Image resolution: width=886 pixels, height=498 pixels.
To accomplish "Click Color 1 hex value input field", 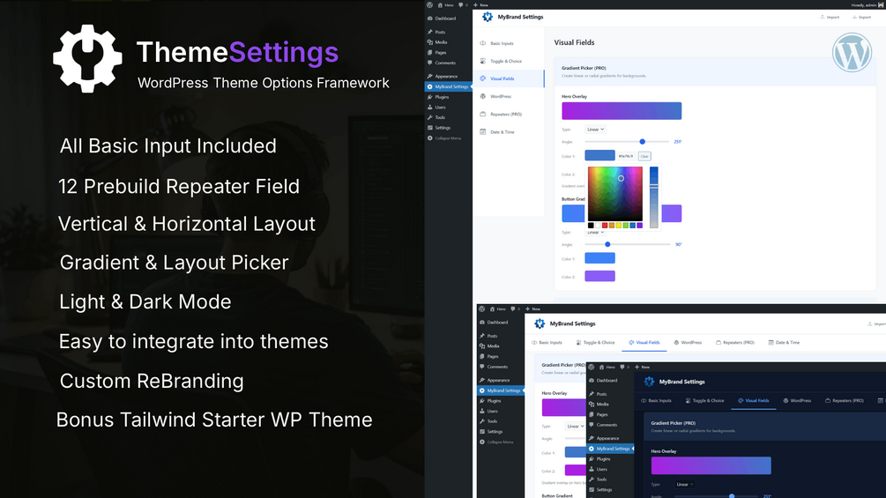I will tap(626, 156).
